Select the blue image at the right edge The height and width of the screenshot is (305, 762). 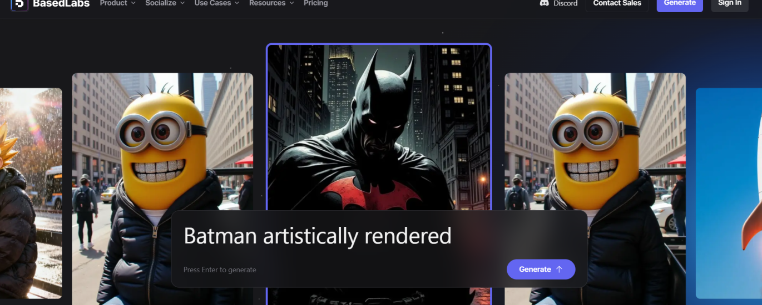tap(729, 193)
